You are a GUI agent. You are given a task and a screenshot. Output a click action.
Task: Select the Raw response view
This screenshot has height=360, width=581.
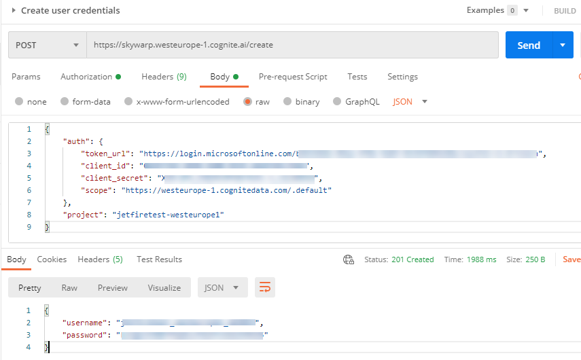coord(69,288)
